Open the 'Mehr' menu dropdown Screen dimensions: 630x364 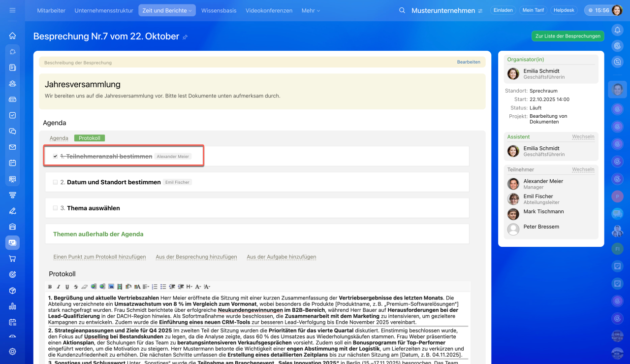tap(311, 10)
